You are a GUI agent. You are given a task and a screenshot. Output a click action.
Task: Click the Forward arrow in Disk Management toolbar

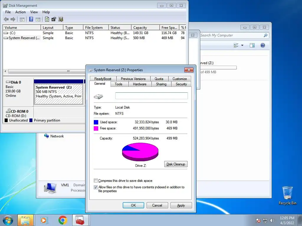(13, 19)
